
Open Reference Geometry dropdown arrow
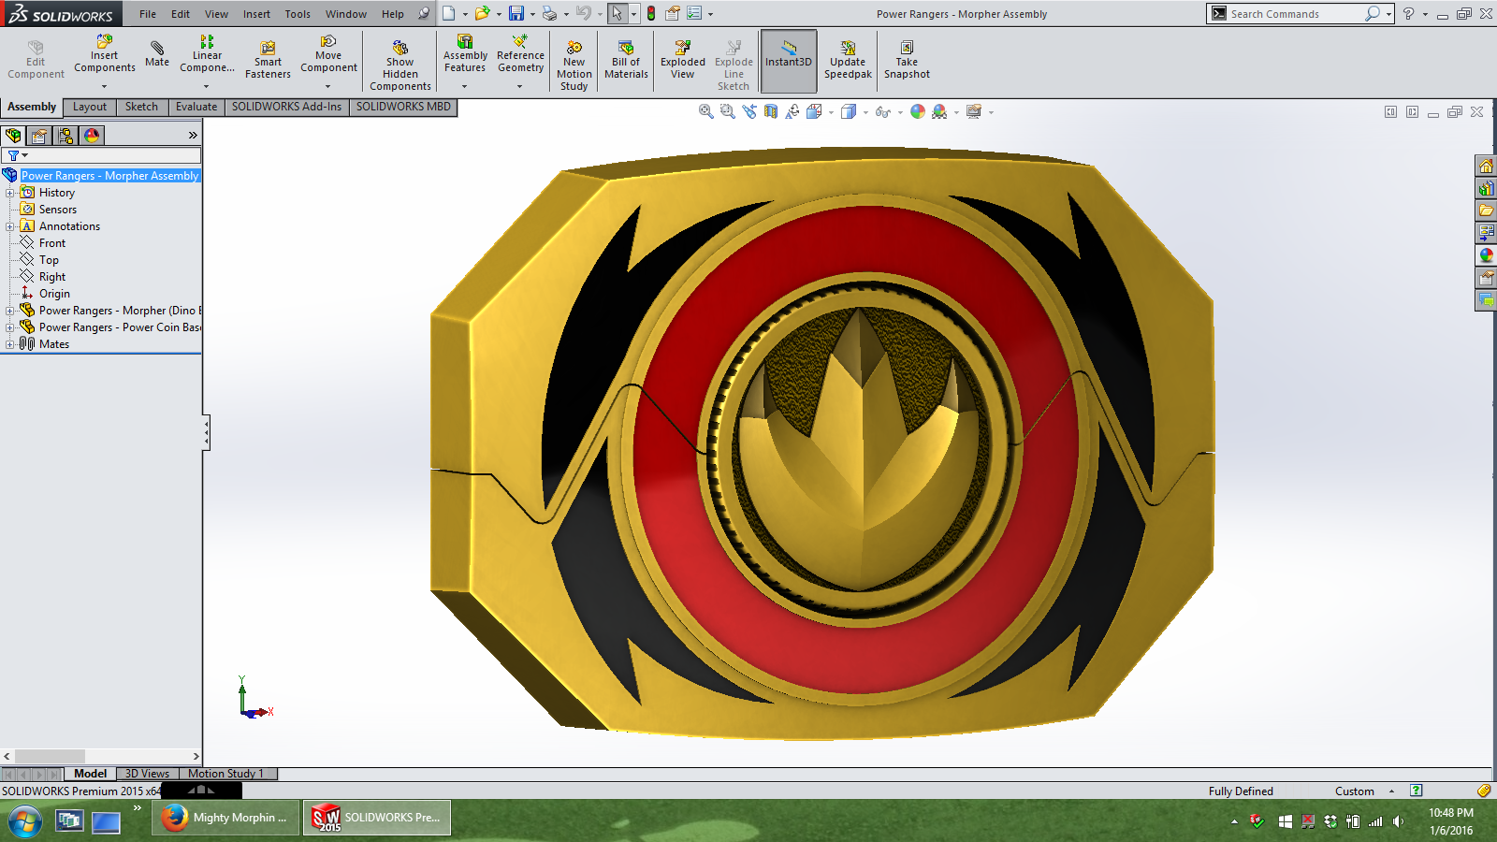pyautogui.click(x=520, y=86)
